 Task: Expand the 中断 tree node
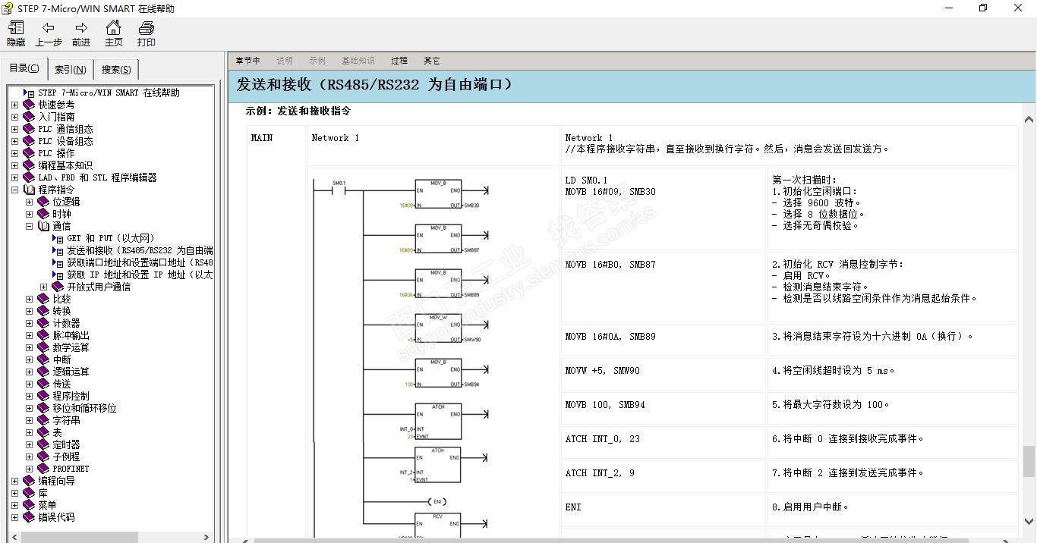pos(29,359)
